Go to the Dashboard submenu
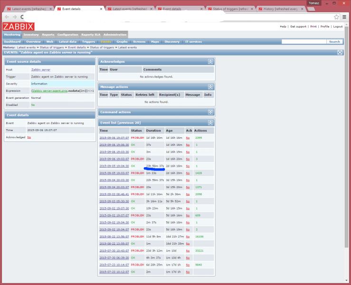Screen dimensions: 351x285 tap(12, 42)
